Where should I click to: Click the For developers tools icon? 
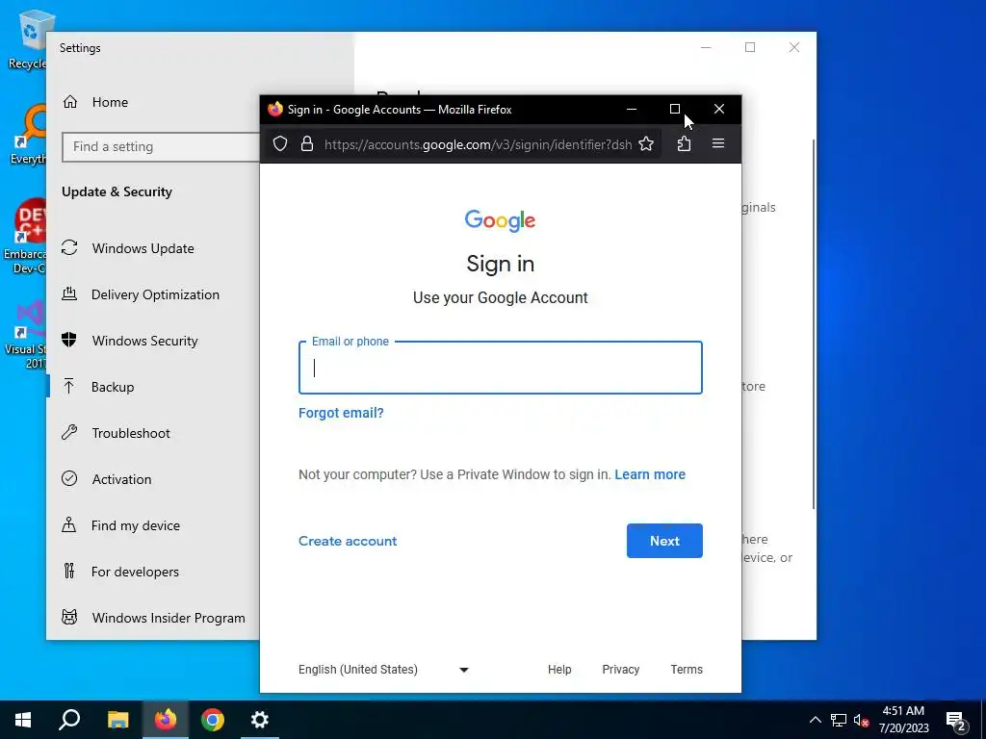[69, 572]
